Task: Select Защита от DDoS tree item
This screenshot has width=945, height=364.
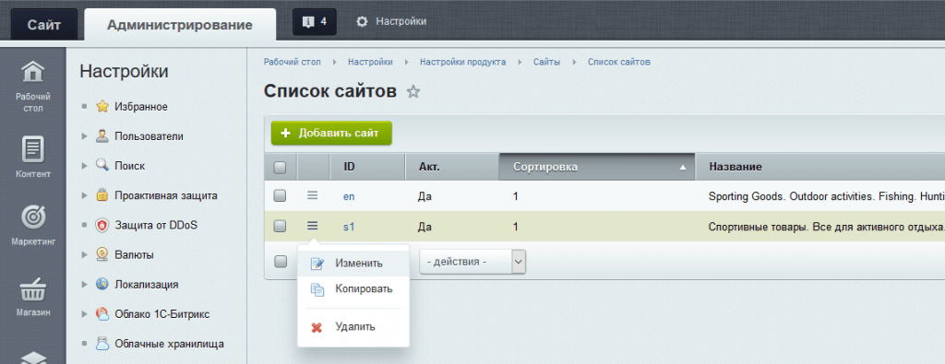Action: [156, 225]
